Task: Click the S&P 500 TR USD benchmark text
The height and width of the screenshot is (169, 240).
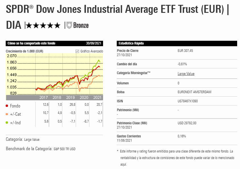Action: [64, 149]
